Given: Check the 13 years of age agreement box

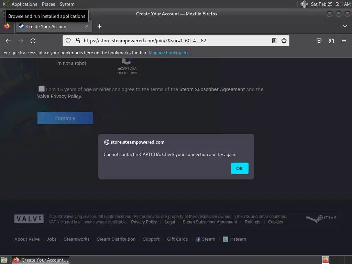Looking at the screenshot, I should [42, 89].
